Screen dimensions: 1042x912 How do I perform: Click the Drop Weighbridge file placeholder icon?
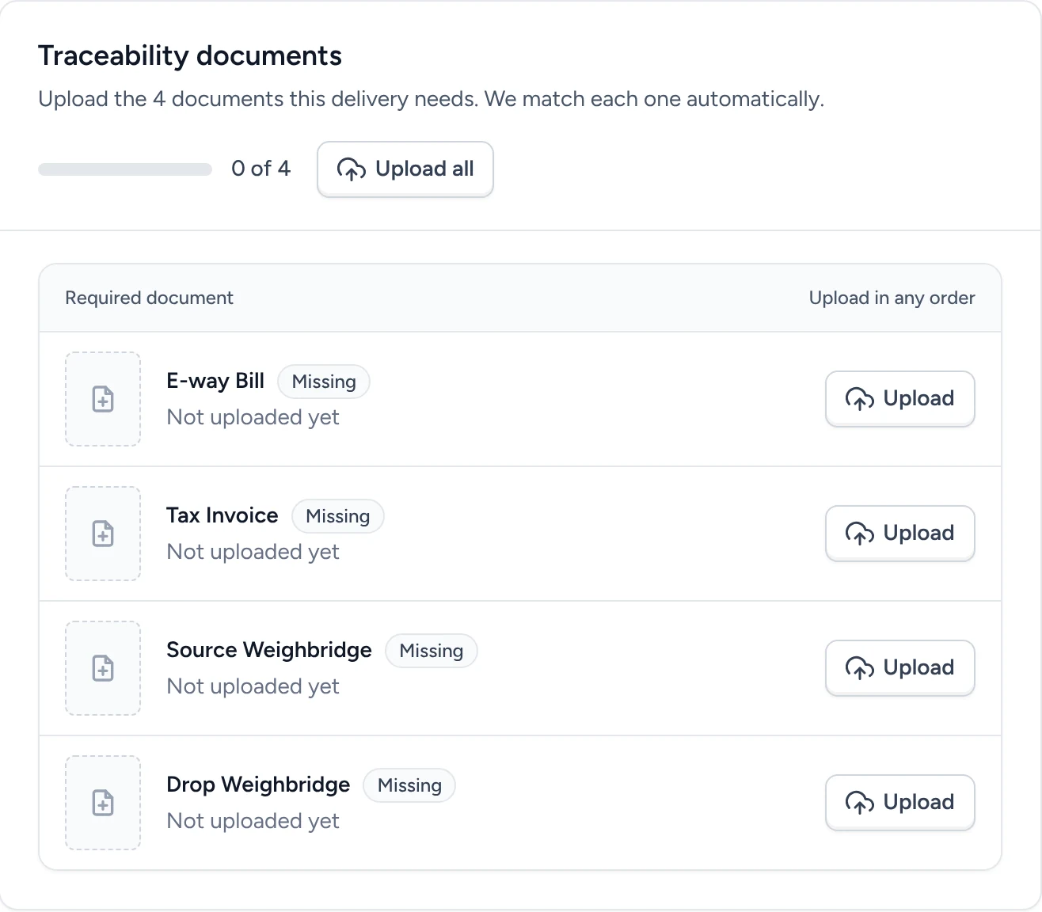coord(103,803)
